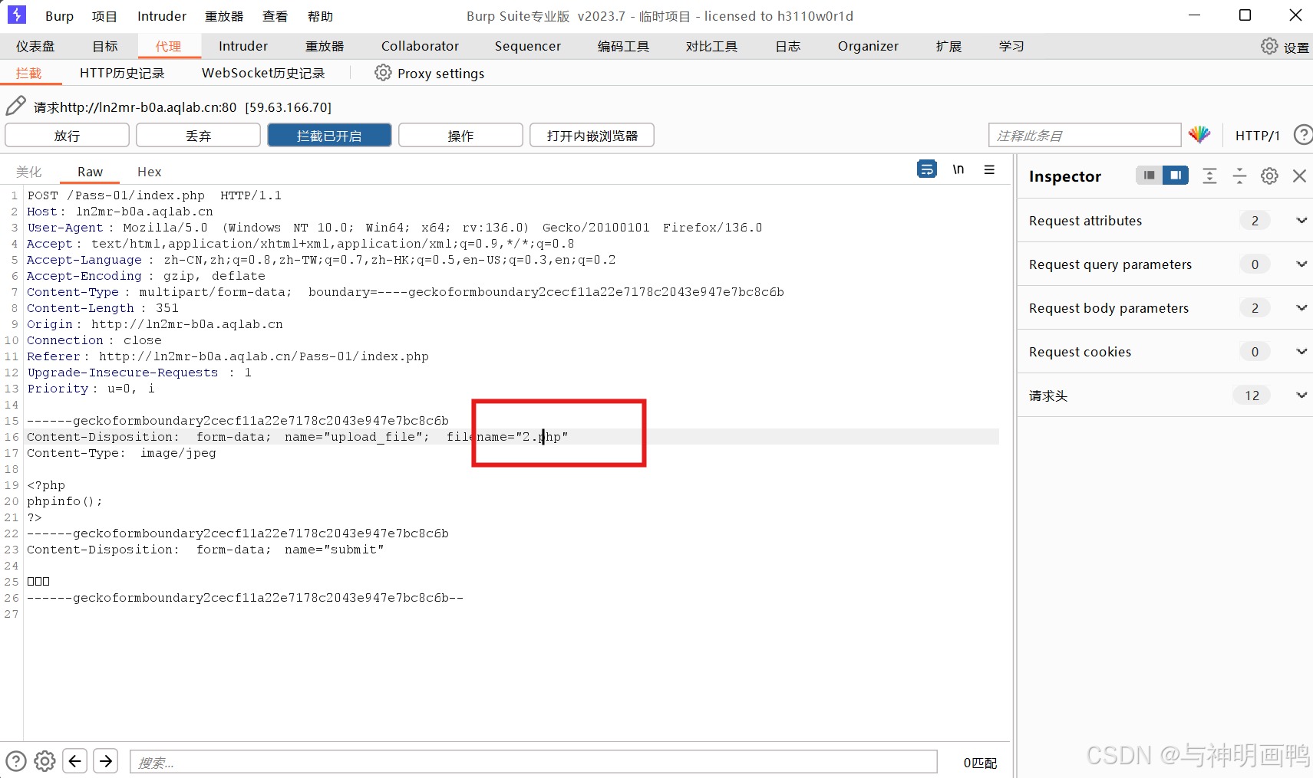Open search settings gear at bottom
The height and width of the screenshot is (778, 1313).
(x=45, y=761)
